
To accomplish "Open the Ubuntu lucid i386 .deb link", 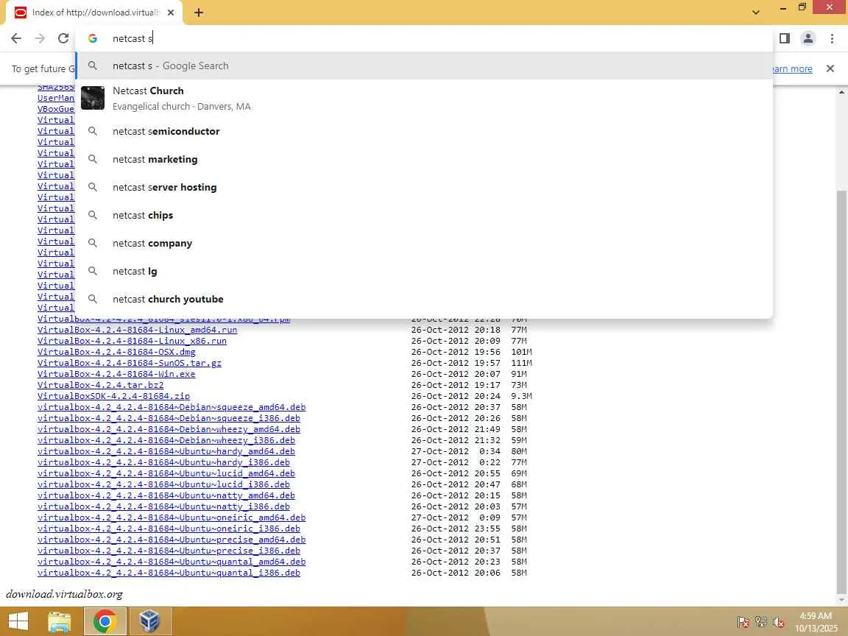I will [x=163, y=484].
